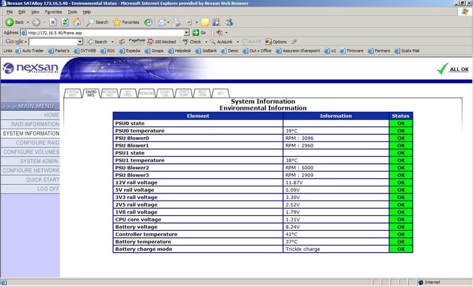Open the Help menu

(86, 12)
